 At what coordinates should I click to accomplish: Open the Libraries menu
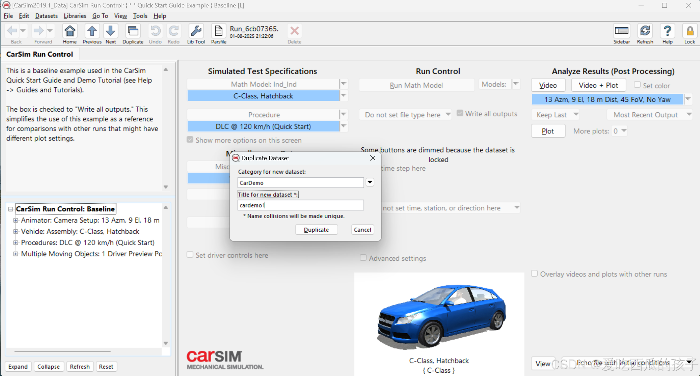[75, 16]
